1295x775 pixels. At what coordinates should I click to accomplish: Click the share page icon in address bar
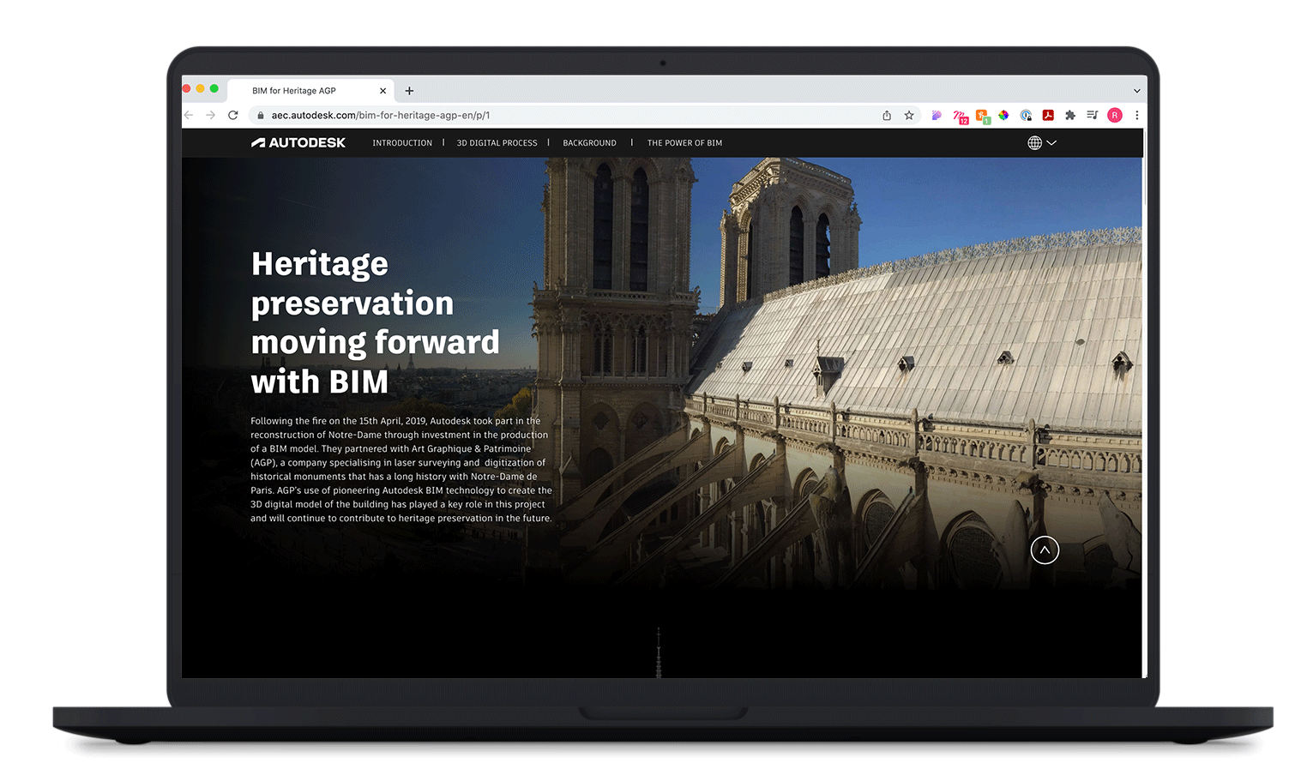click(x=887, y=116)
